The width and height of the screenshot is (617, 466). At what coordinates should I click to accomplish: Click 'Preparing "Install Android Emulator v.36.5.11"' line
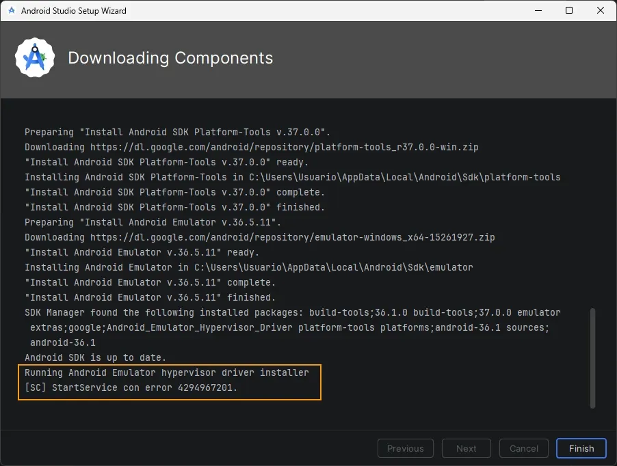tap(153, 222)
